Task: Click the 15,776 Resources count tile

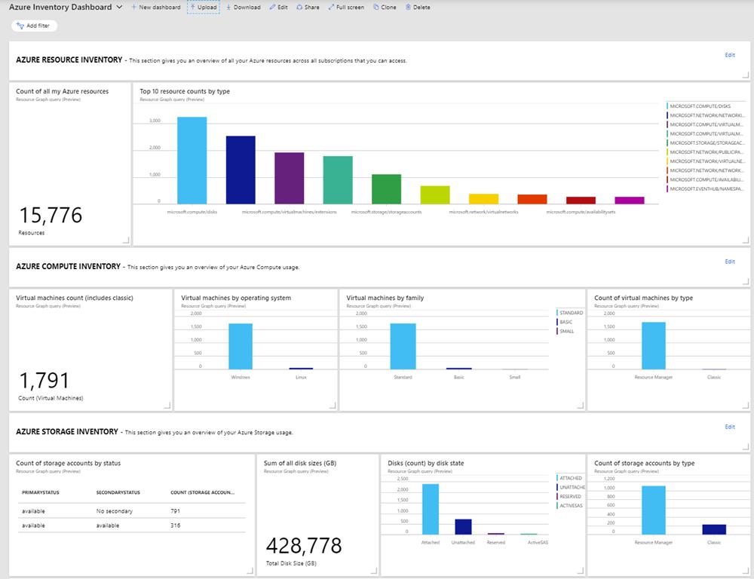Action: click(x=69, y=164)
